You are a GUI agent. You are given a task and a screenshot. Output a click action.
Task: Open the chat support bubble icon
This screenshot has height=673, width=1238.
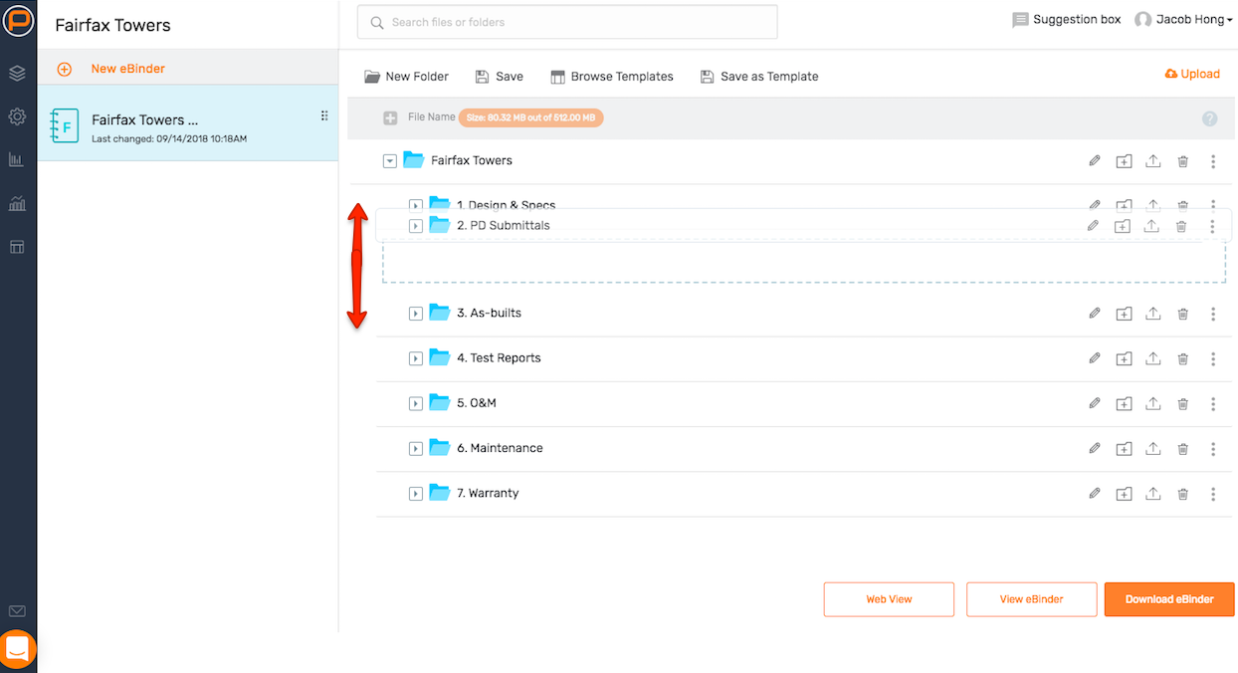tap(18, 649)
